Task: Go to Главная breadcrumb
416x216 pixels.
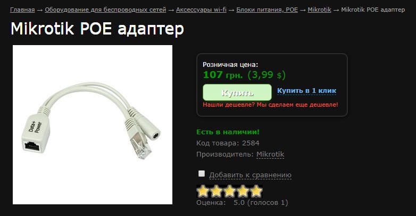Action: [22, 10]
